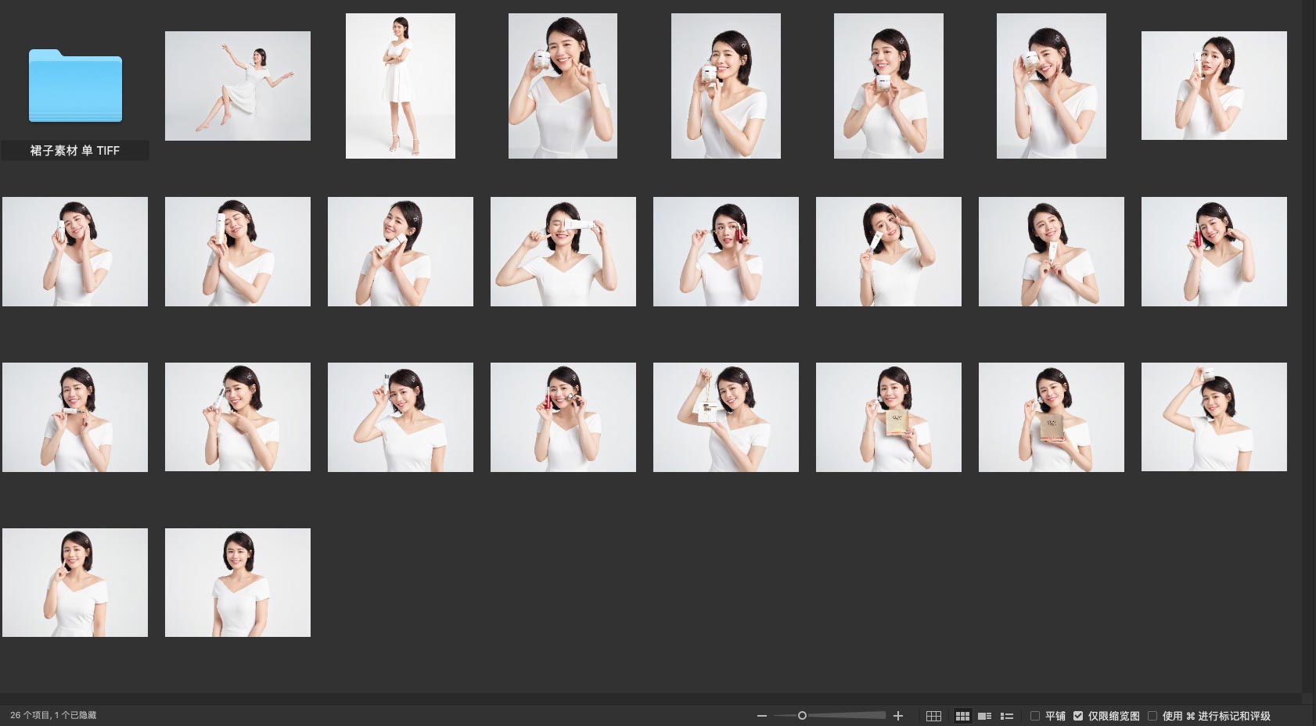Select last photo with hands down, no product
The image size is (1316, 726).
coord(238,583)
